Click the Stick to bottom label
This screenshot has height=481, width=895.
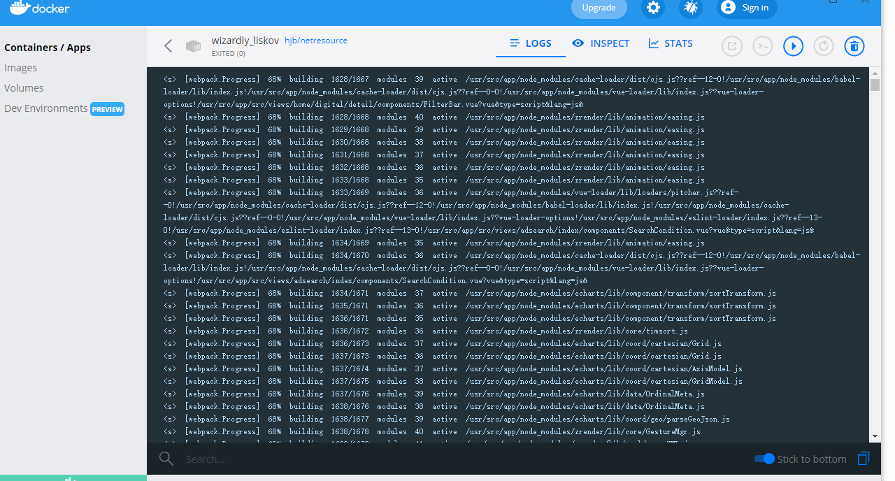click(812, 459)
